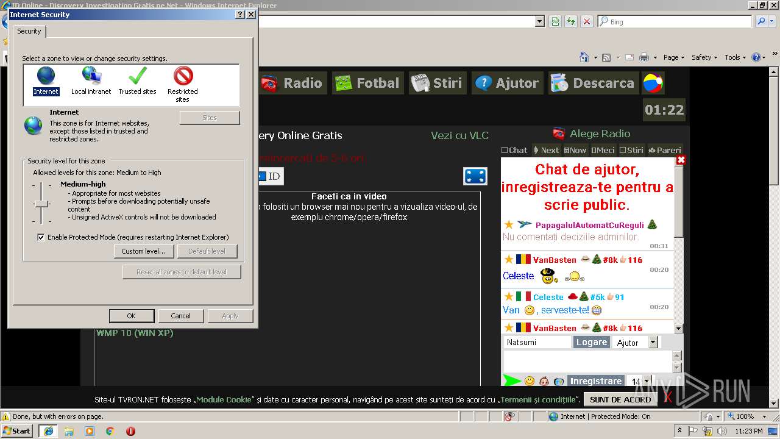The width and height of the screenshot is (780, 439).
Task: Click the monkey emoticon icon in chat
Action: [x=544, y=382]
